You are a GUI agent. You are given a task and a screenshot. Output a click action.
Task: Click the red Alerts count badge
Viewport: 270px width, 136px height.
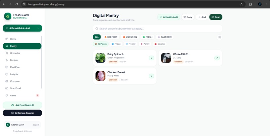click(38, 95)
